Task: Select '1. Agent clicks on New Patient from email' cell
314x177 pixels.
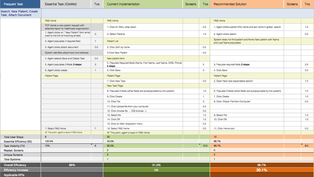Action: tap(66, 34)
